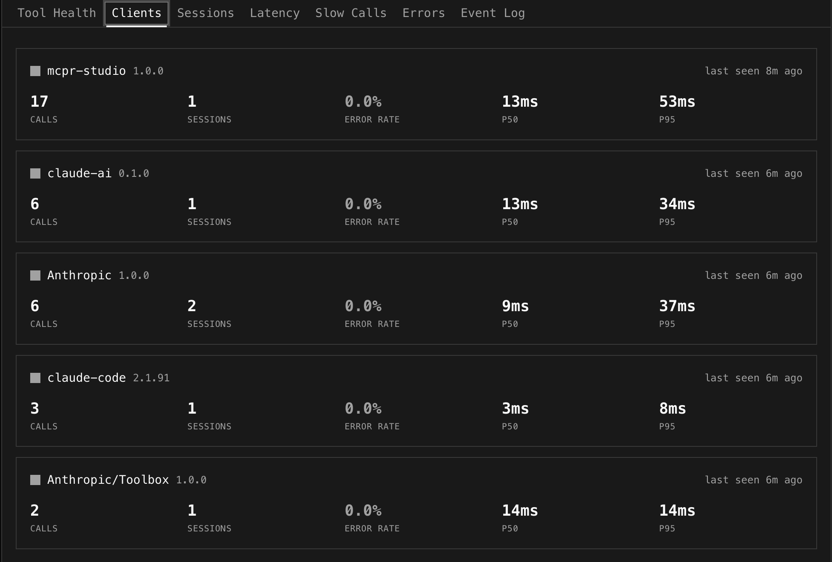
Task: Click the claude-ai version label 0.1.0
Action: pyautogui.click(x=134, y=173)
